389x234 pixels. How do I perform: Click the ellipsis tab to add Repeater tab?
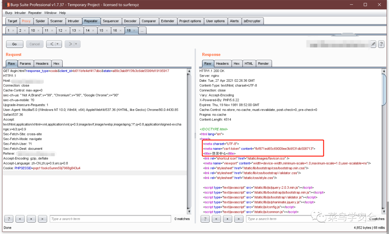click(142, 31)
